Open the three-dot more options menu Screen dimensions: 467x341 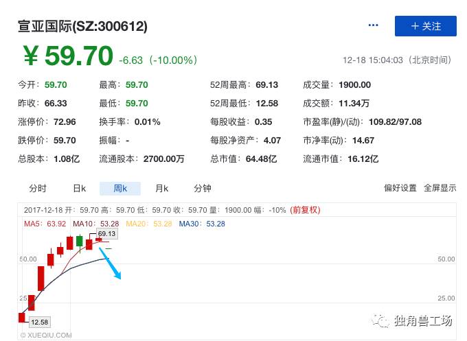[373, 25]
